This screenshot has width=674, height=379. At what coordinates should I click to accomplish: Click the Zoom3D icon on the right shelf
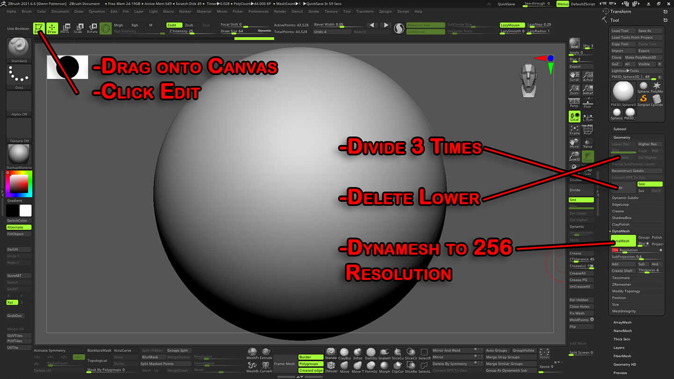[x=574, y=156]
